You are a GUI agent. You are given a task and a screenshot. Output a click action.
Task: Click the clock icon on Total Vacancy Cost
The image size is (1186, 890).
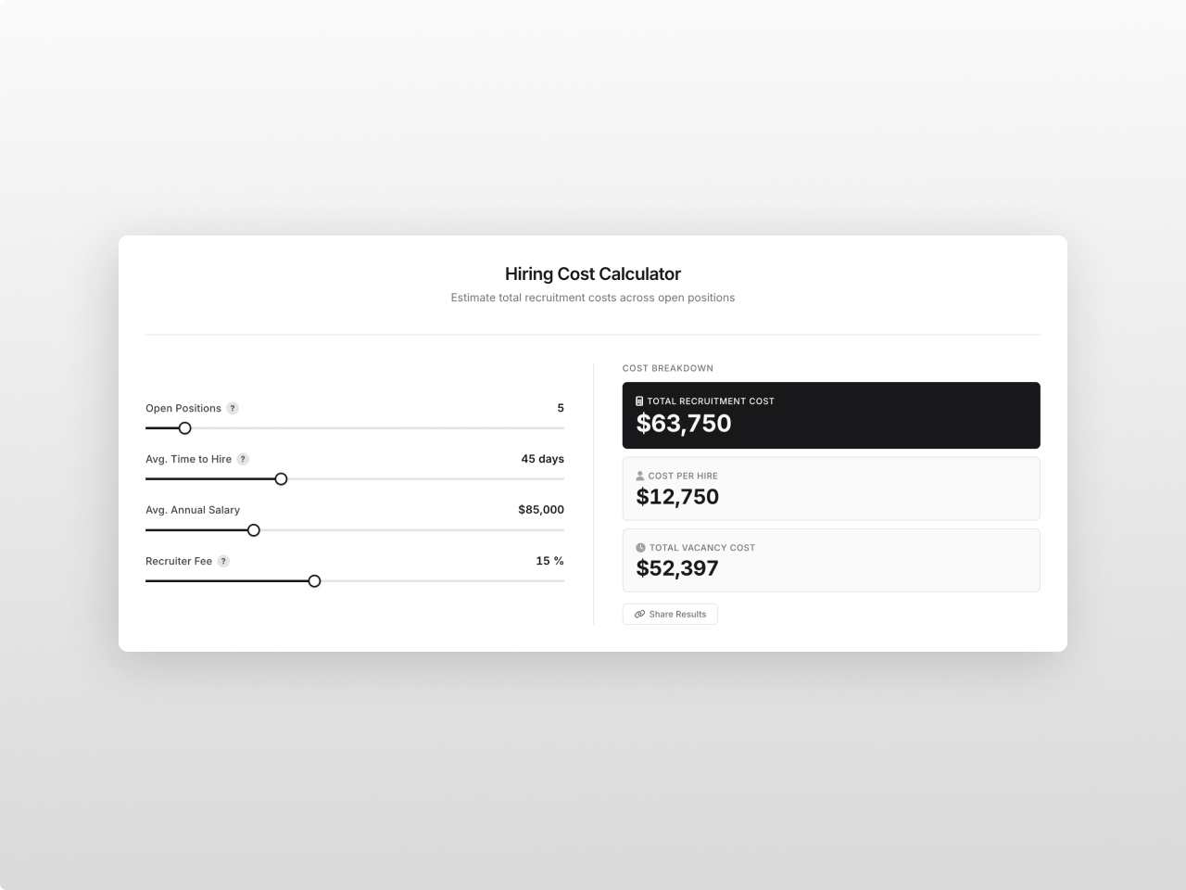(640, 547)
